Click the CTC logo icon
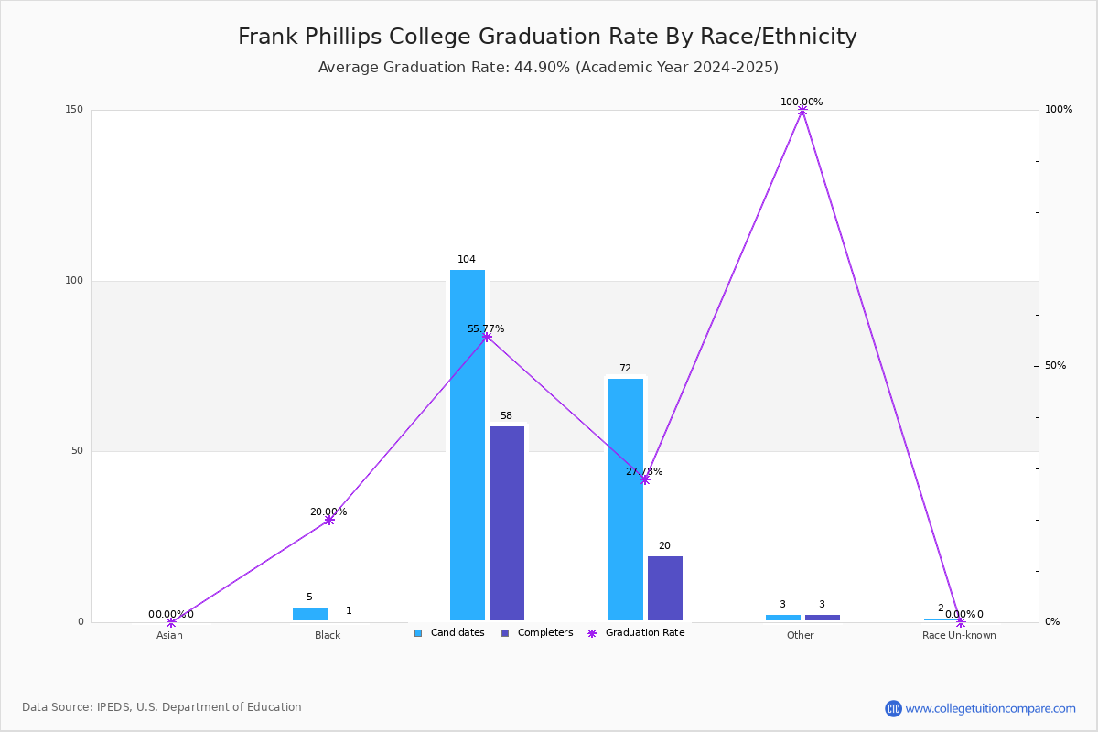The image size is (1098, 732). (x=893, y=708)
